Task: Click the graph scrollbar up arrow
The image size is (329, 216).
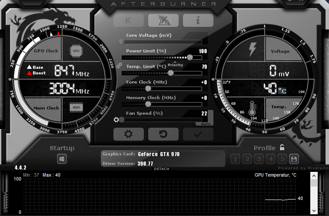Action: (314, 176)
